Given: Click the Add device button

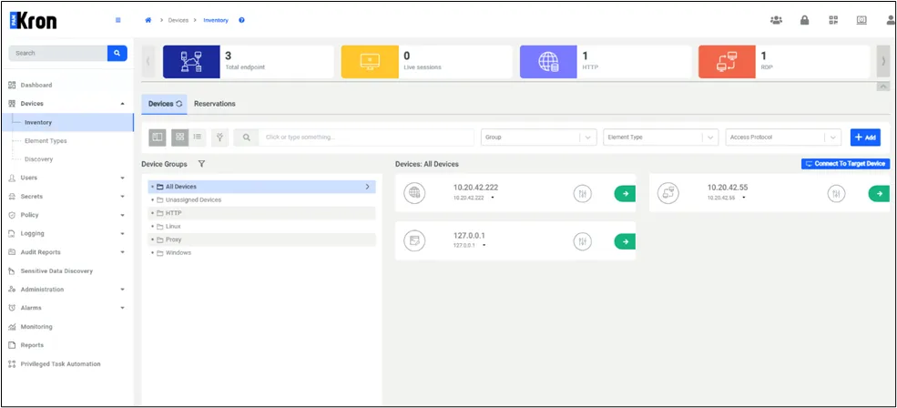Looking at the screenshot, I should point(865,138).
